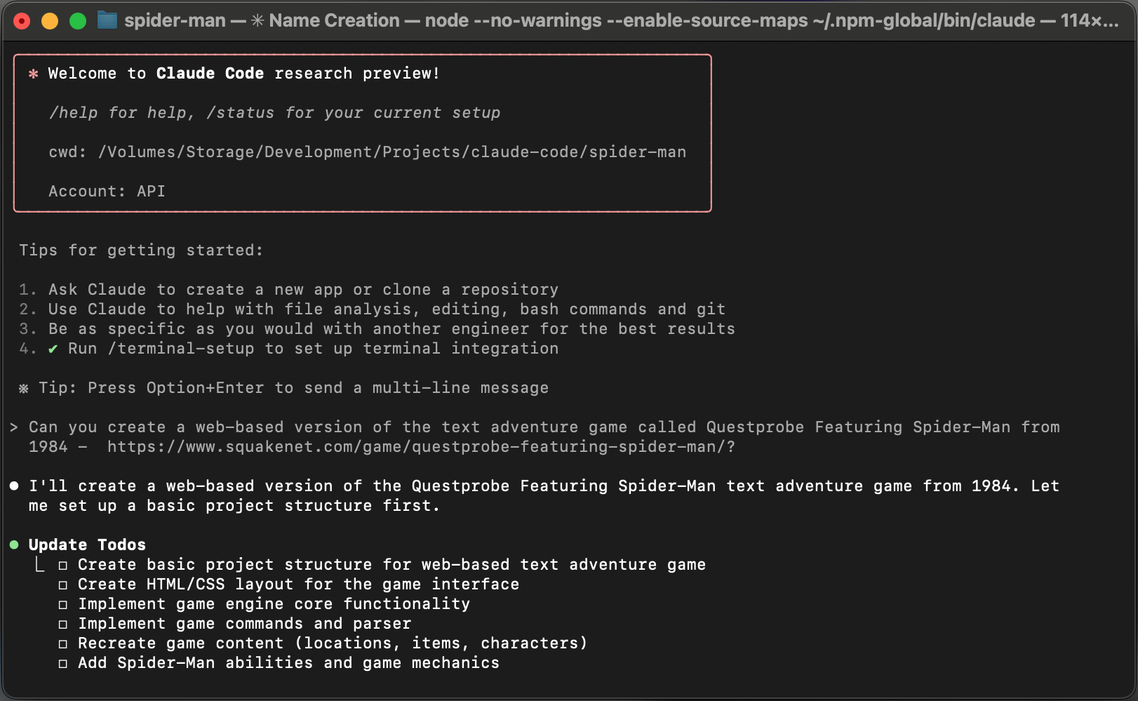The image size is (1138, 701).
Task: Open the squakenet.com questprobe URL
Action: coord(421,447)
